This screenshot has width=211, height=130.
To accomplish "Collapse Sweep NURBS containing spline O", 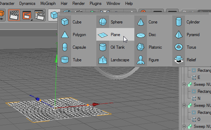I will click(184, 105).
